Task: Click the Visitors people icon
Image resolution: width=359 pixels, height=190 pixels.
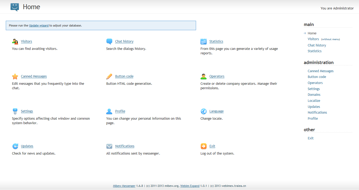Action: 15,41
